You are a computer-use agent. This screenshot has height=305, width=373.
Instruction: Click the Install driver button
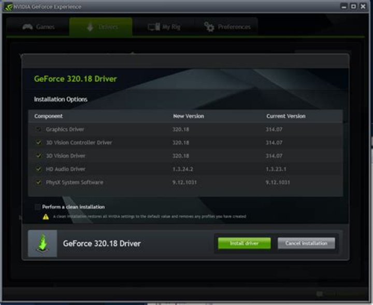click(x=245, y=243)
